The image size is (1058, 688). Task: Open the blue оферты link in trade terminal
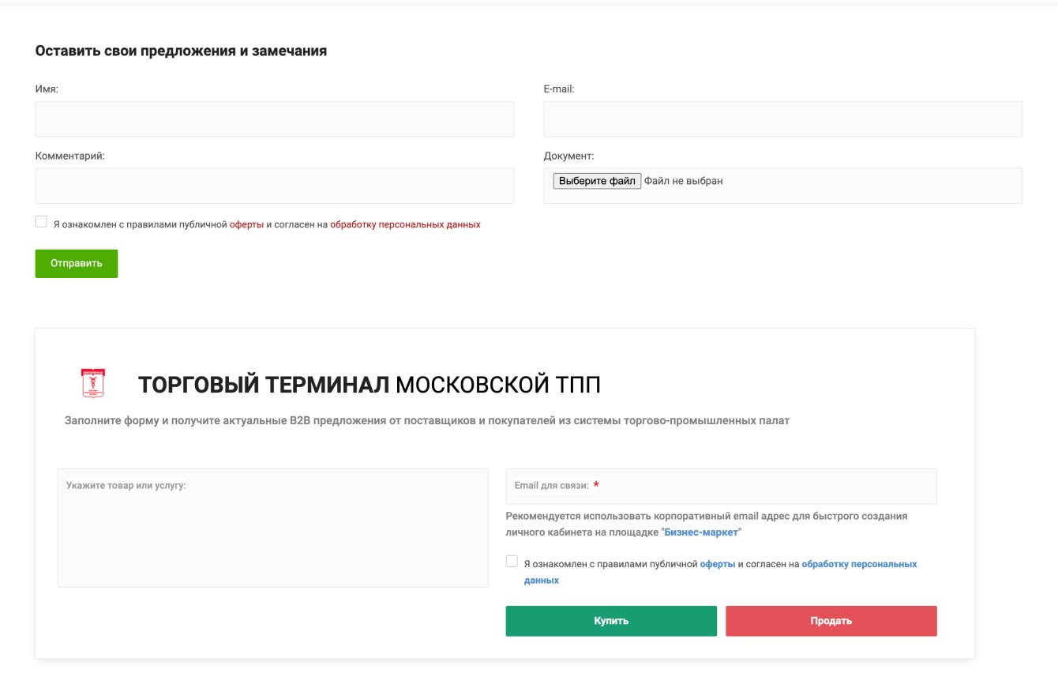[718, 565]
